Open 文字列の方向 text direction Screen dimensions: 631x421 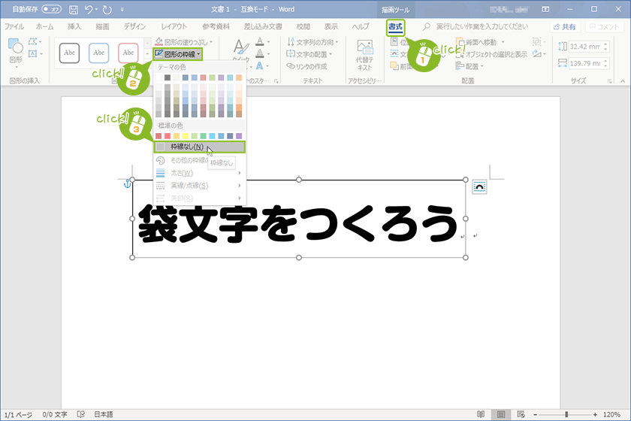312,42
